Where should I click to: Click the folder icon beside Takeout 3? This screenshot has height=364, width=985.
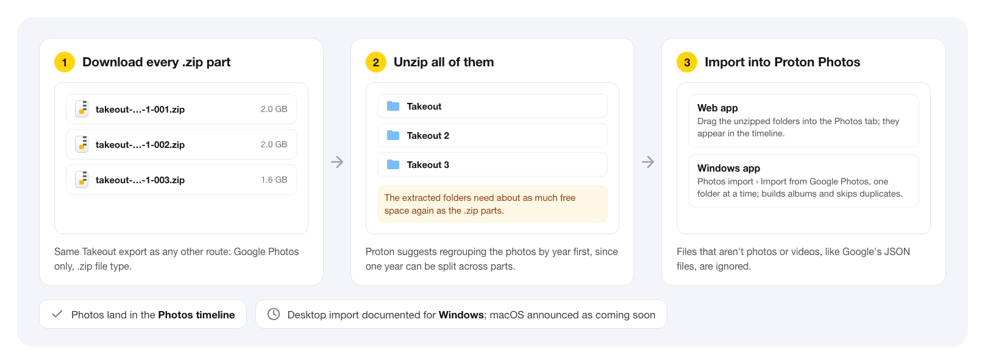click(393, 164)
